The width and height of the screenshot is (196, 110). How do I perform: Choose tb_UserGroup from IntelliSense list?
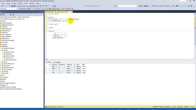point(59,38)
